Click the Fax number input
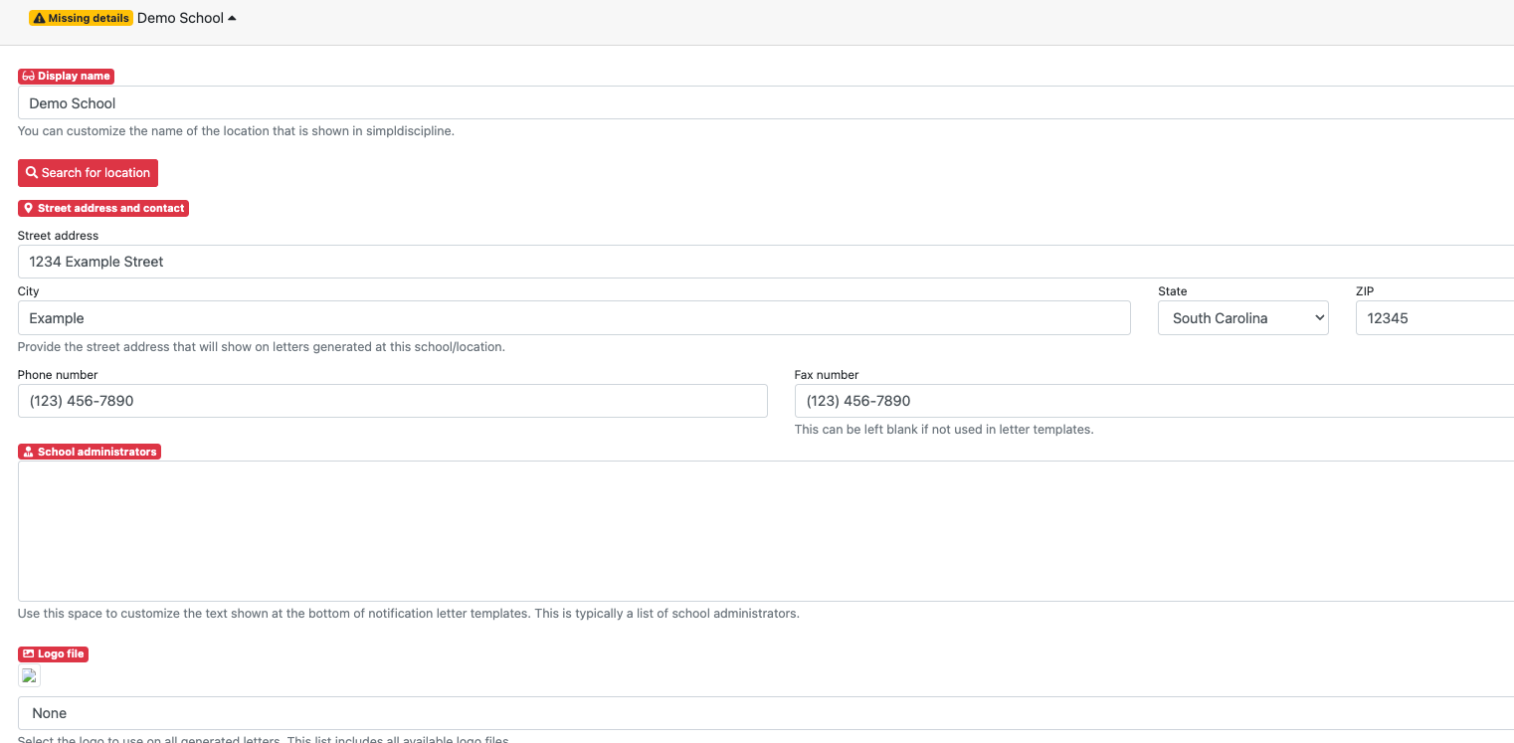 click(x=1154, y=401)
